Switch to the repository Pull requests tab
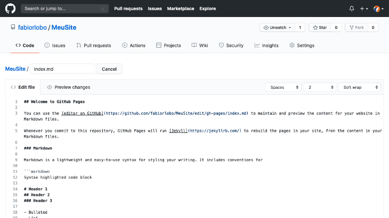 94,46
